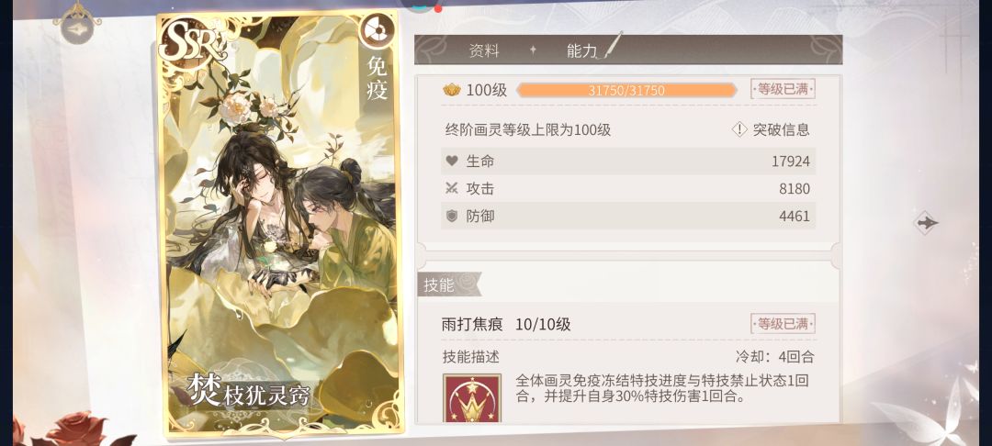Viewport: 992px width, 446px height.
Task: Tap the 等级已满 button beside level bar
Action: tap(783, 89)
